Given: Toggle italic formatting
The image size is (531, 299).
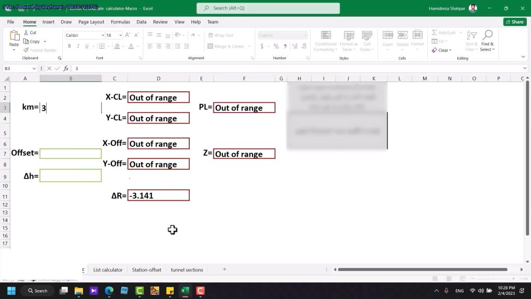Looking at the screenshot, I should 78,46.
